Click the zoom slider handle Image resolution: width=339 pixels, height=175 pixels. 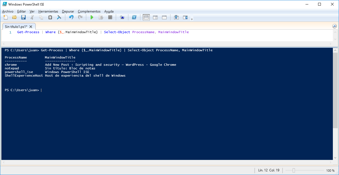point(294,170)
